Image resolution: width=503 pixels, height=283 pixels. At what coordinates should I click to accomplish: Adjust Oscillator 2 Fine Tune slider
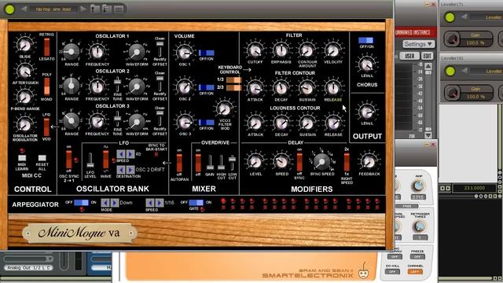117,84
